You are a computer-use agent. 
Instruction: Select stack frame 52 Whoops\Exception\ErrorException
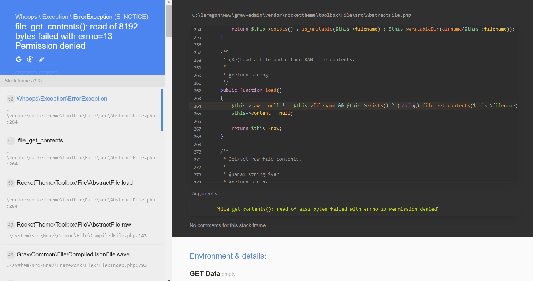[82, 110]
